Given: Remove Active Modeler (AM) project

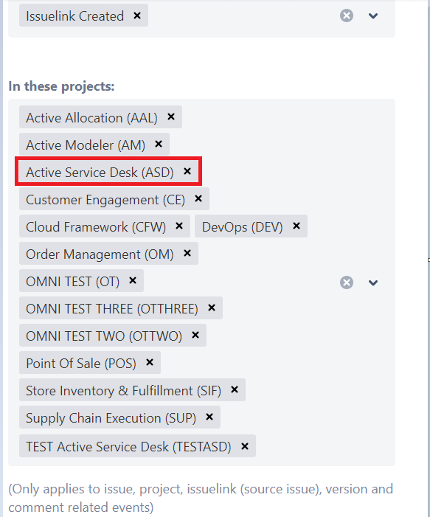Looking at the screenshot, I should [159, 144].
